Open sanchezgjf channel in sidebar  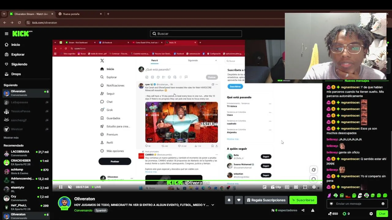pyautogui.click(x=26, y=120)
